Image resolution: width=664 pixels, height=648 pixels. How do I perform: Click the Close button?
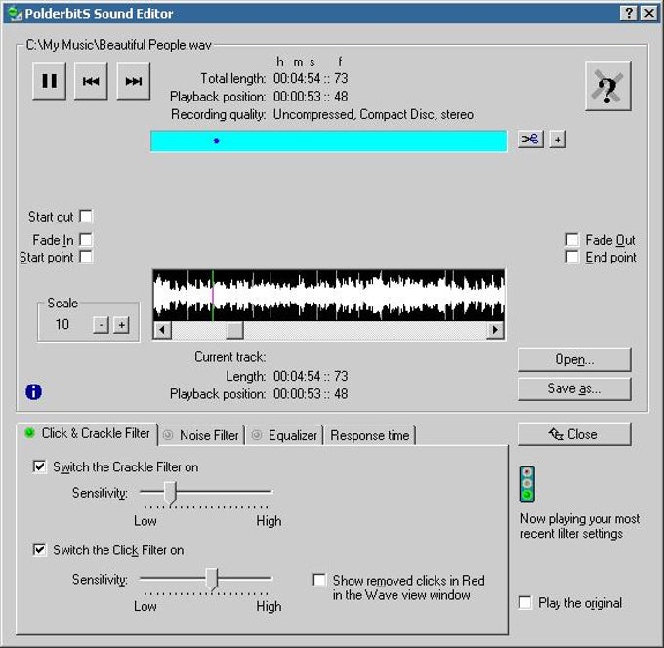coord(574,434)
